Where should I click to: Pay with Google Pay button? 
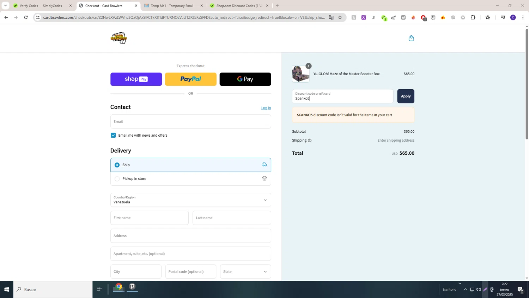245,79
